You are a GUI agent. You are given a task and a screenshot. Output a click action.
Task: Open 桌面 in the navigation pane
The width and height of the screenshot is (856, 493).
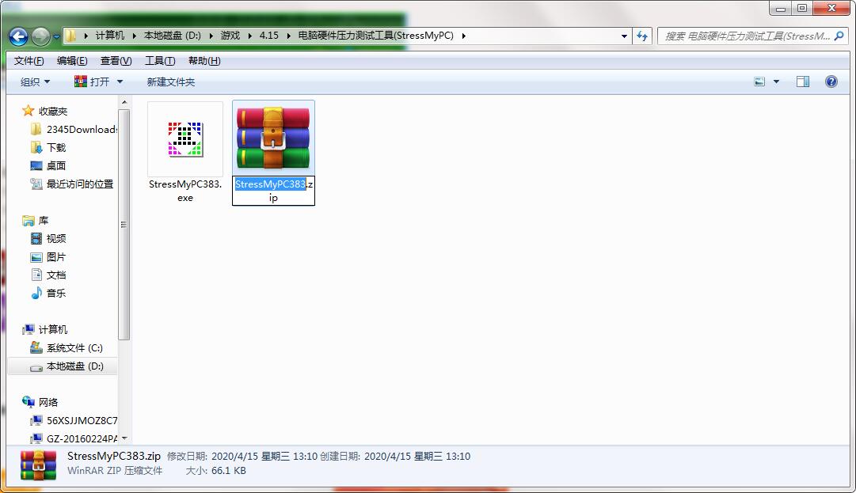click(55, 166)
